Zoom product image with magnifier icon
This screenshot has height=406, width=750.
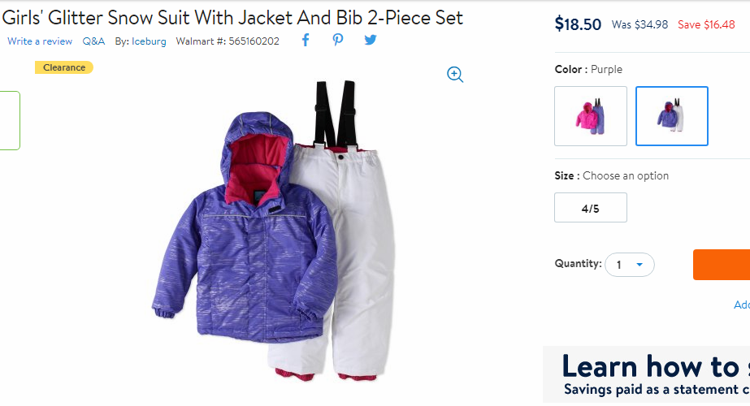[455, 75]
